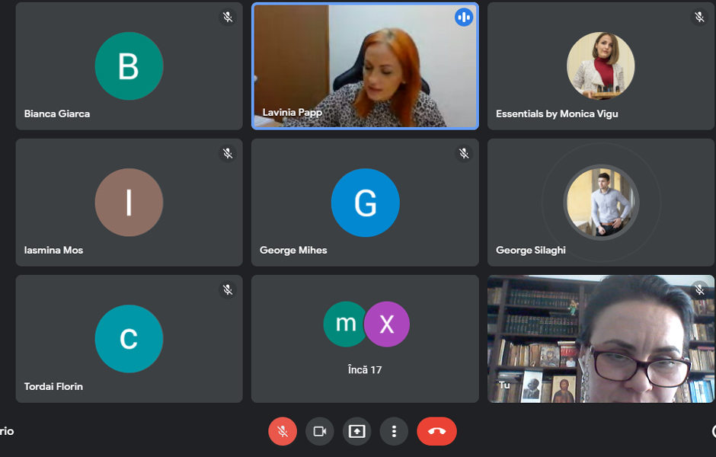This screenshot has width=716, height=457.
Task: Select George Silaghi's profile photo
Action: pos(600,203)
